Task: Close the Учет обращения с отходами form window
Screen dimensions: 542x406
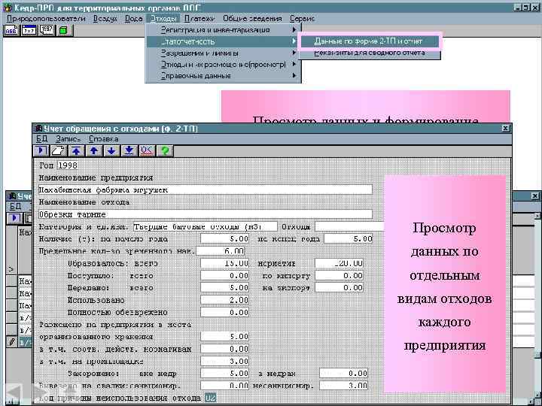Action: (x=505, y=129)
